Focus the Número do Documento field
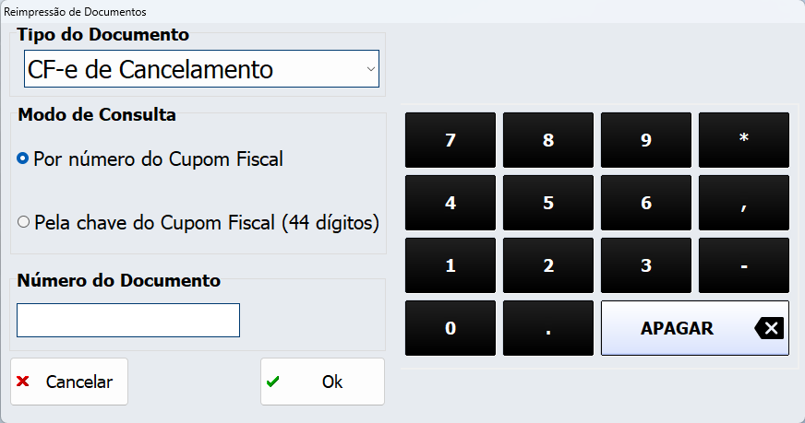 pos(128,320)
